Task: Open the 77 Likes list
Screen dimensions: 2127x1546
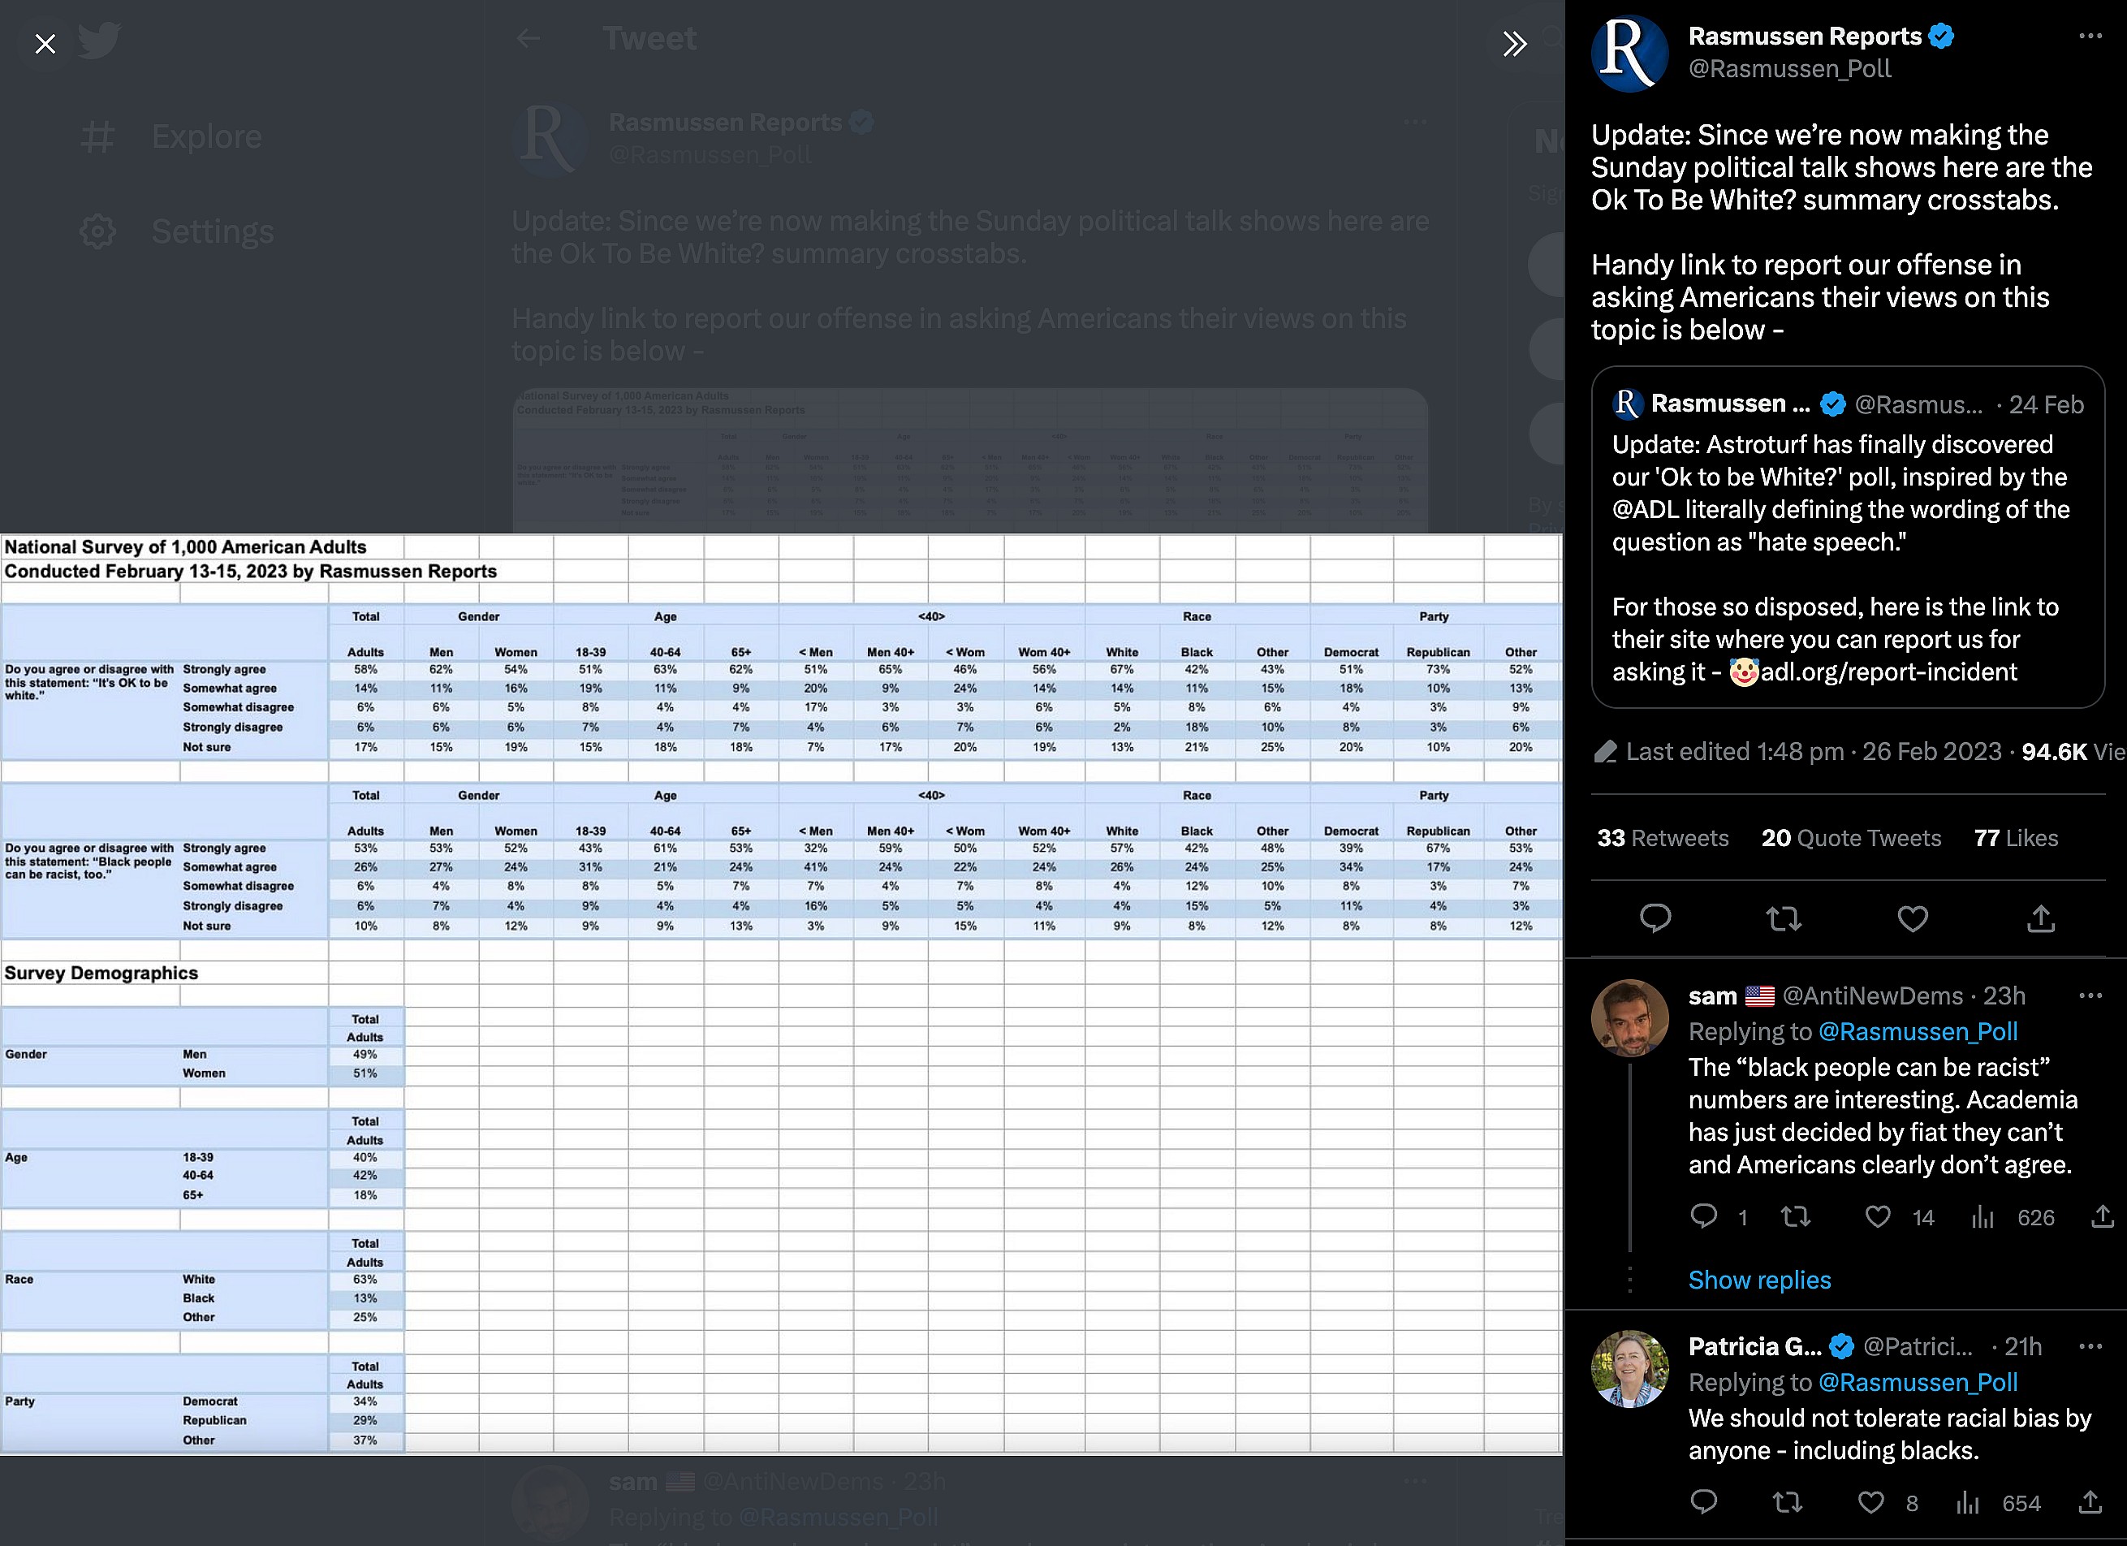Action: 2016,838
